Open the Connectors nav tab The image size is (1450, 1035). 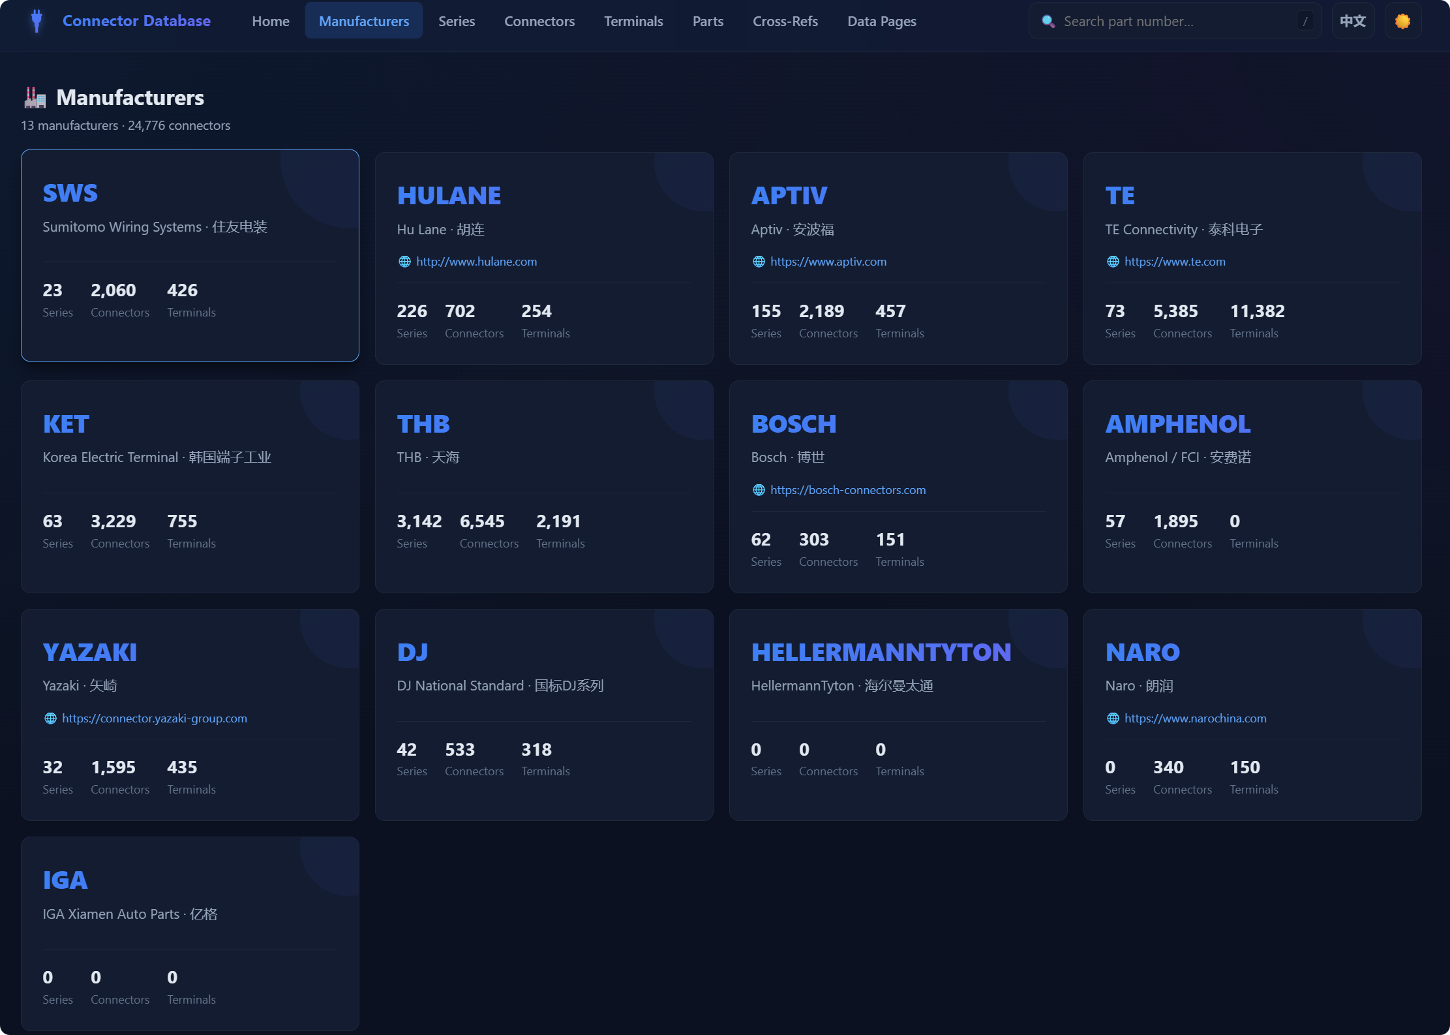point(539,21)
